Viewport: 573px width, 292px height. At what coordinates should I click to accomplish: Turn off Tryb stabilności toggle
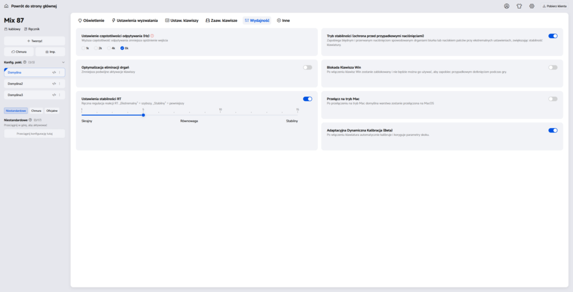pyautogui.click(x=553, y=36)
